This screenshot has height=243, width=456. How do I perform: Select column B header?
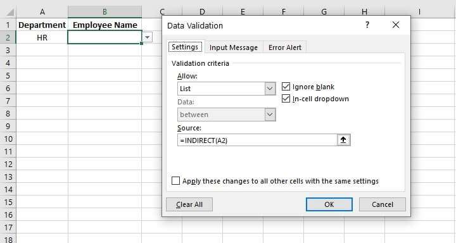104,12
